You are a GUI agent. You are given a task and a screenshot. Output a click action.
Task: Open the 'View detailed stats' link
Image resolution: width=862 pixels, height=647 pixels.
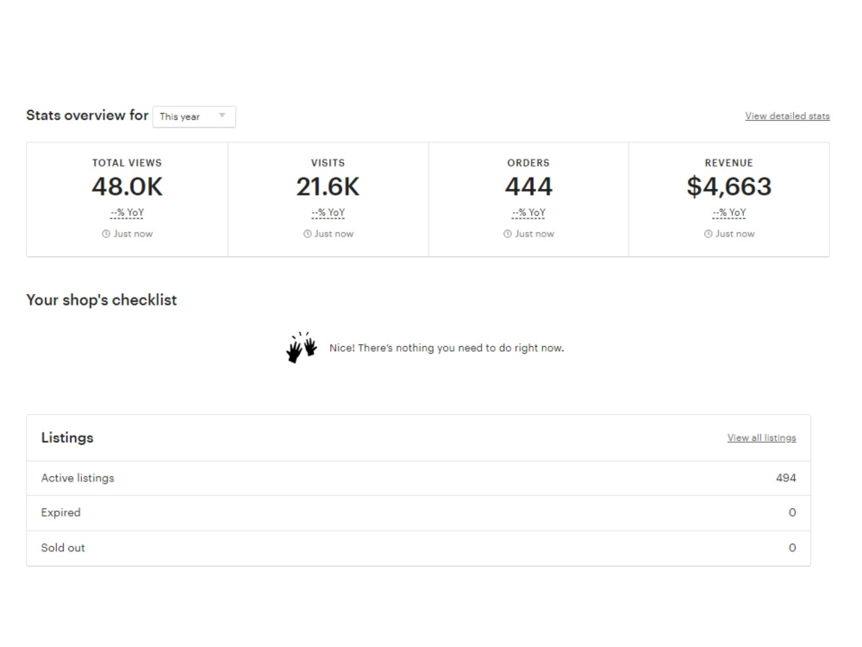tap(787, 116)
